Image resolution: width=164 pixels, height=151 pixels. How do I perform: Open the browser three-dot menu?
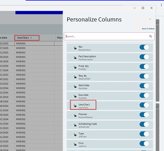[x=161, y=5]
